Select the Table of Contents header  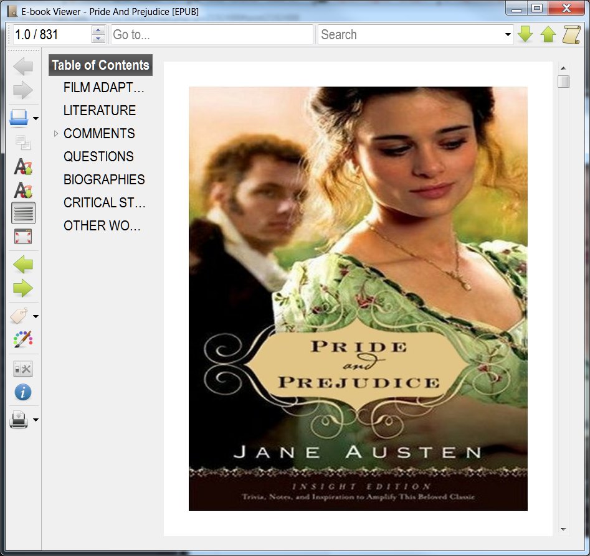click(x=100, y=65)
